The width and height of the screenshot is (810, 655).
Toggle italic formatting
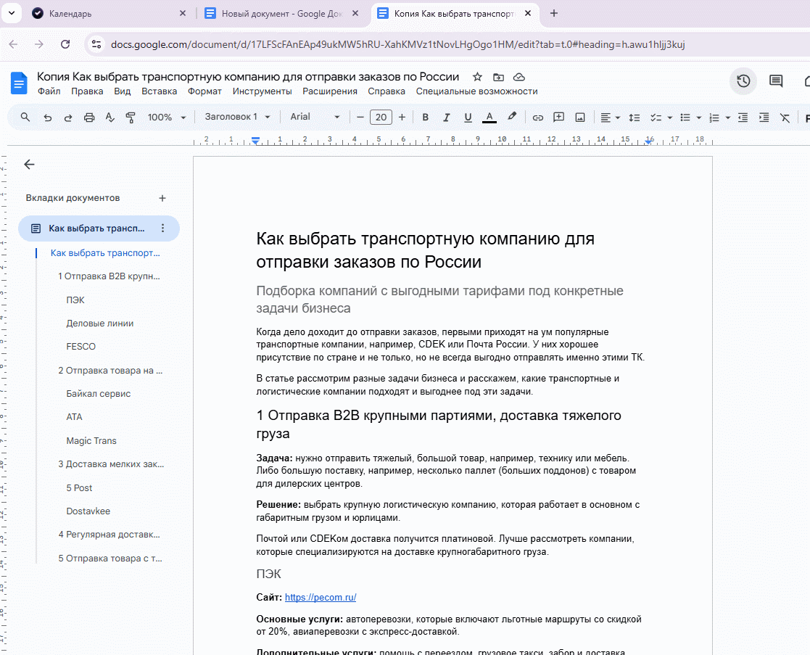point(446,118)
